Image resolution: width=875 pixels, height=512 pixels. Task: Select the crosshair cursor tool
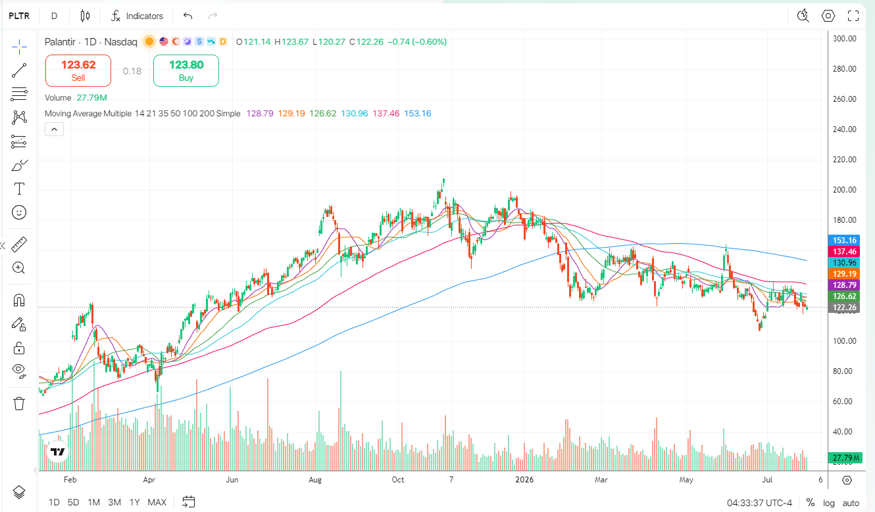click(x=19, y=46)
